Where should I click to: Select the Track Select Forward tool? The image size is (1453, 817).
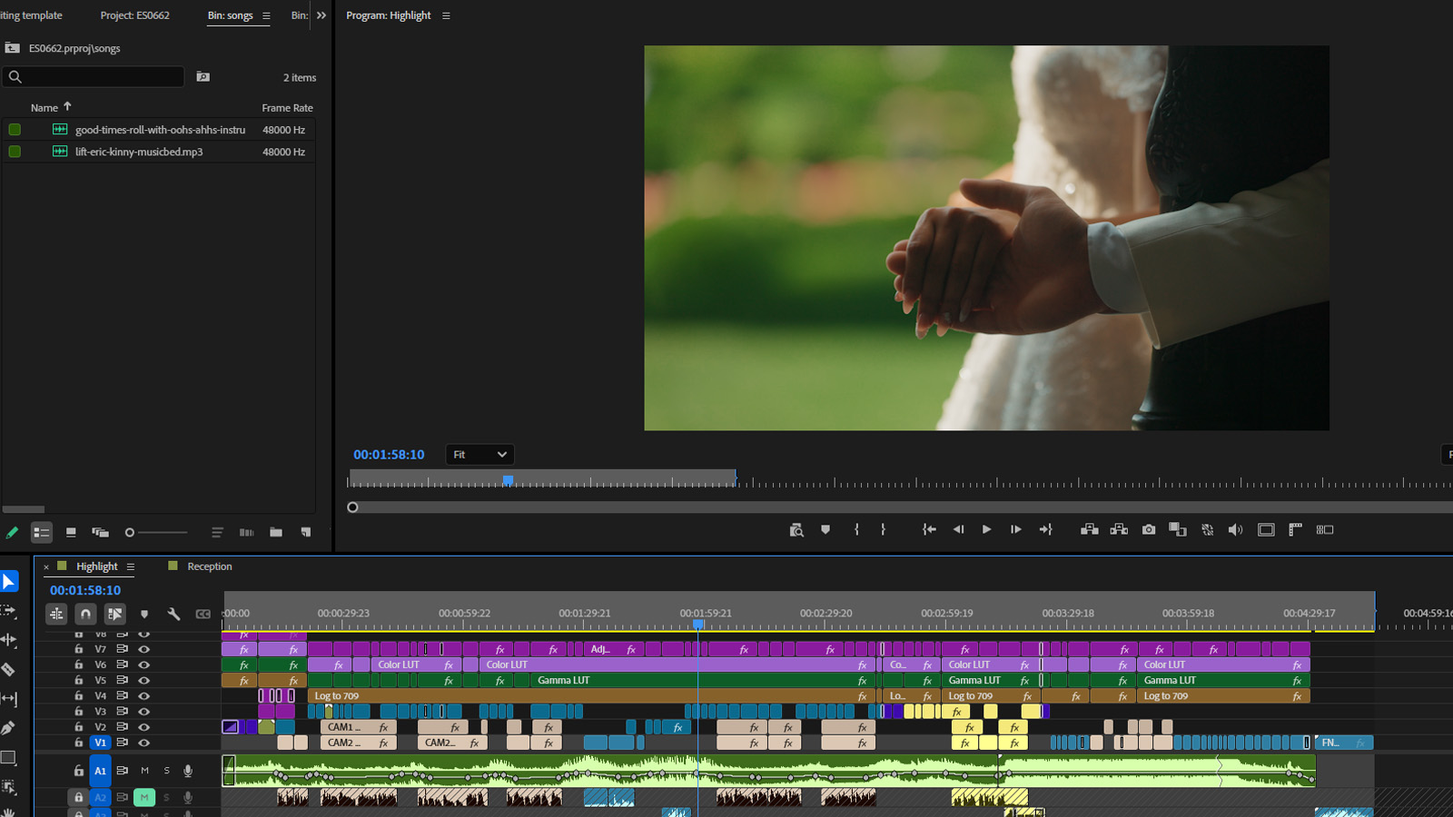tap(9, 611)
